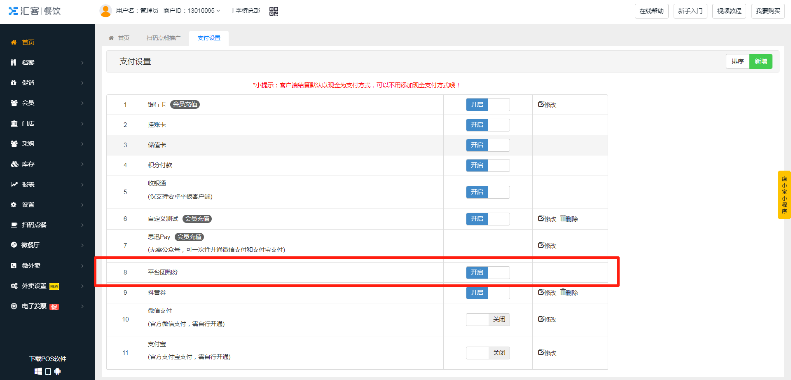Viewport: 791px width, 380px height.
Task: Open the 外卖设置 sidebar menu item
Action: click(47, 286)
